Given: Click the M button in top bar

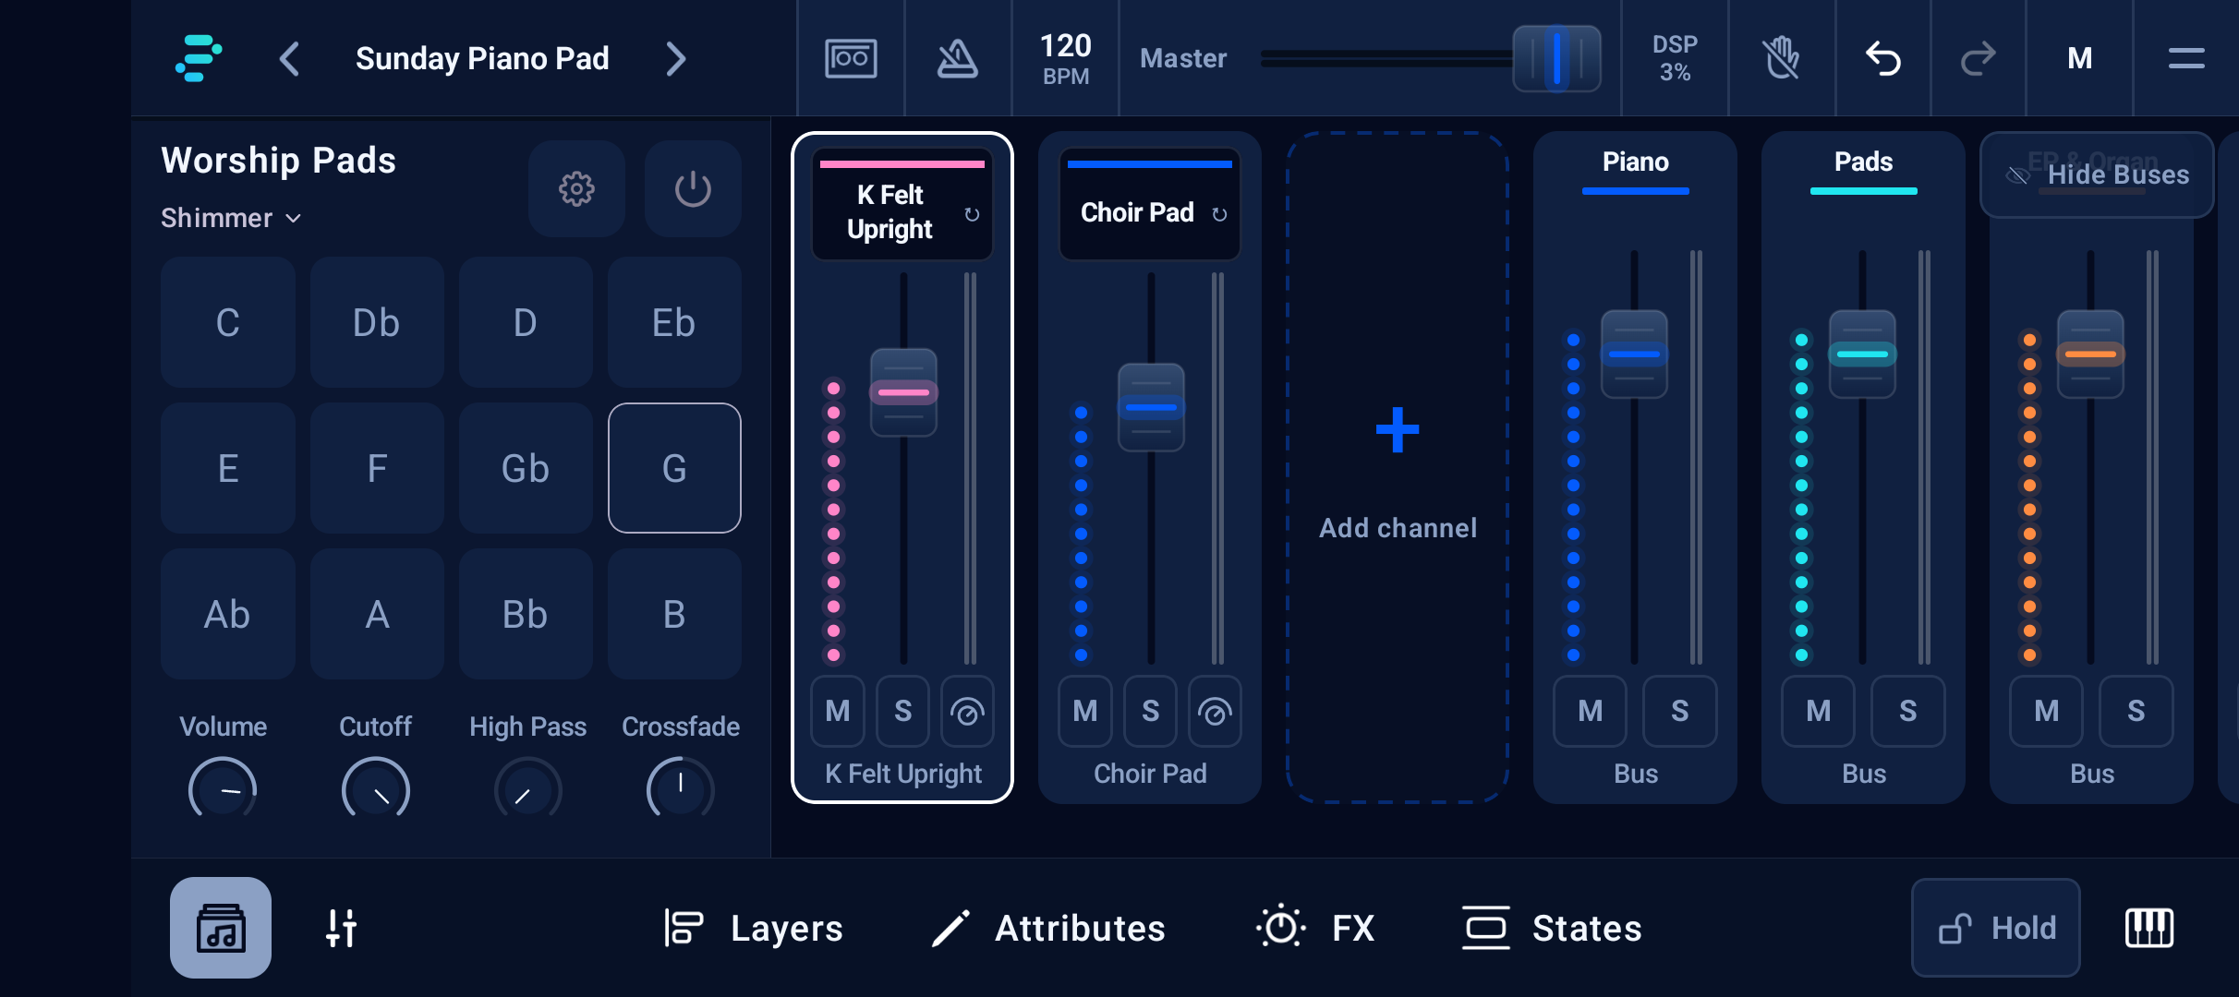Looking at the screenshot, I should pyautogui.click(x=2079, y=58).
